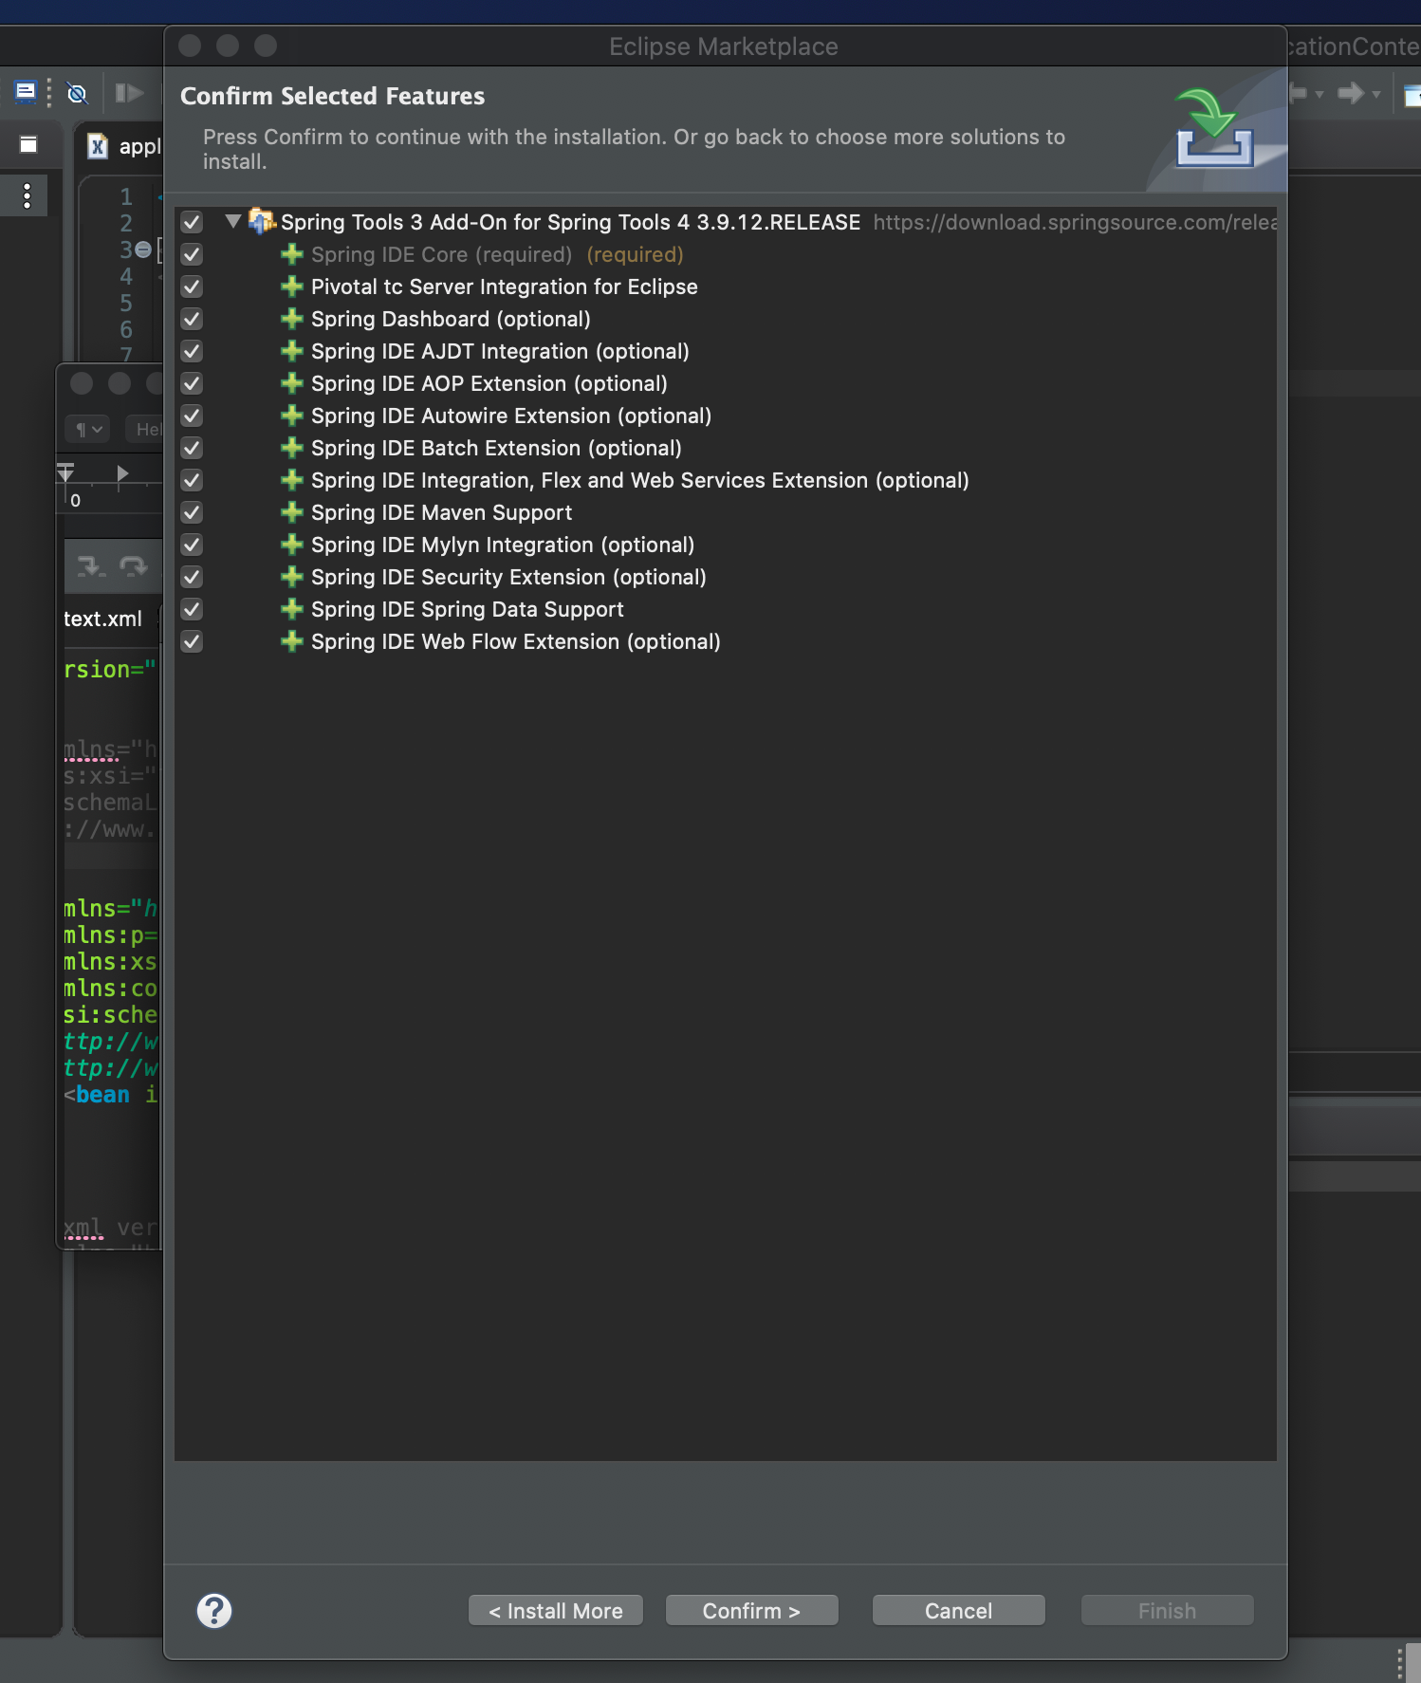Image resolution: width=1421 pixels, height=1683 pixels.
Task: Select Spring IDE Spring Data Support row
Action: point(725,609)
